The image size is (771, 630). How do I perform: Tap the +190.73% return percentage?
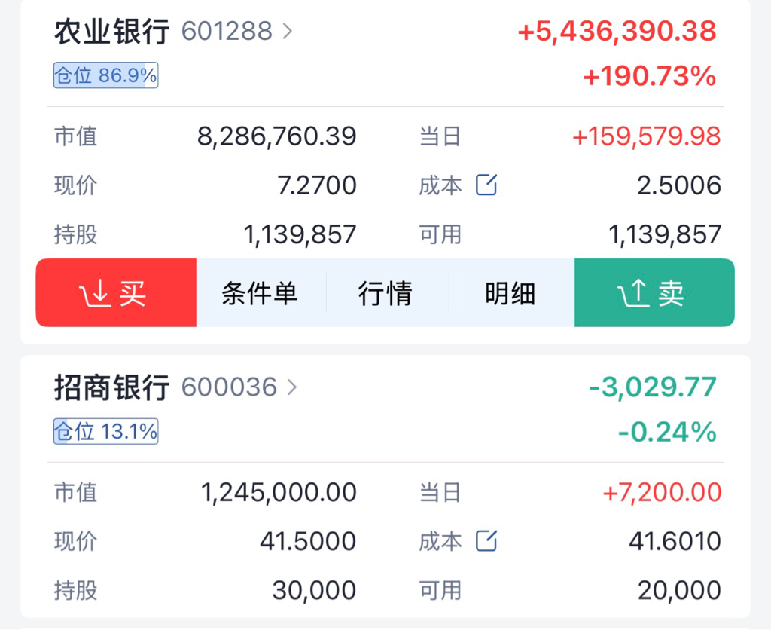[x=649, y=76]
